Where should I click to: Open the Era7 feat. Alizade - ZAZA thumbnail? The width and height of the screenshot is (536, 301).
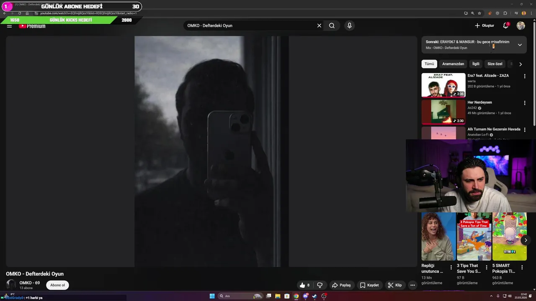coord(443,85)
